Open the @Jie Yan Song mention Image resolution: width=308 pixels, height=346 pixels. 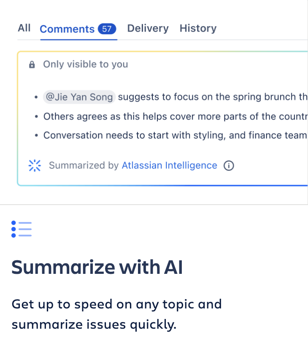pyautogui.click(x=79, y=97)
